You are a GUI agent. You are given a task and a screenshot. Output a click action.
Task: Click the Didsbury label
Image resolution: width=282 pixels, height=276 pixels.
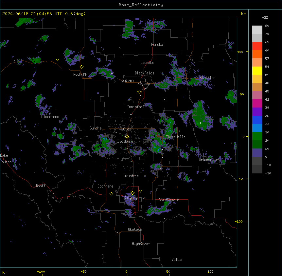coord(125,141)
